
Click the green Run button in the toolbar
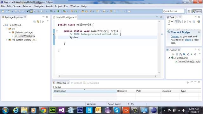click(x=58, y=11)
